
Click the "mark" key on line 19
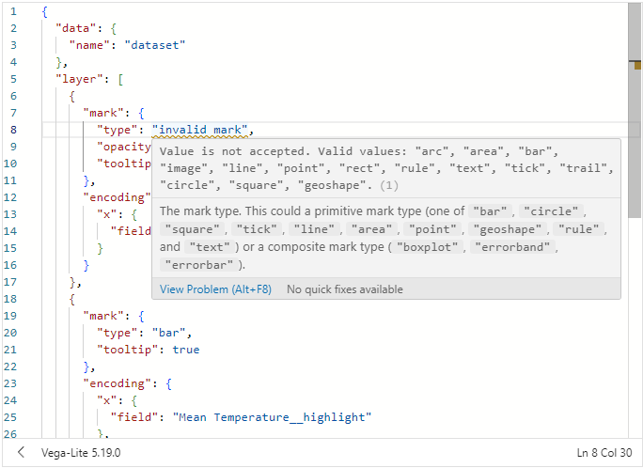[103, 316]
